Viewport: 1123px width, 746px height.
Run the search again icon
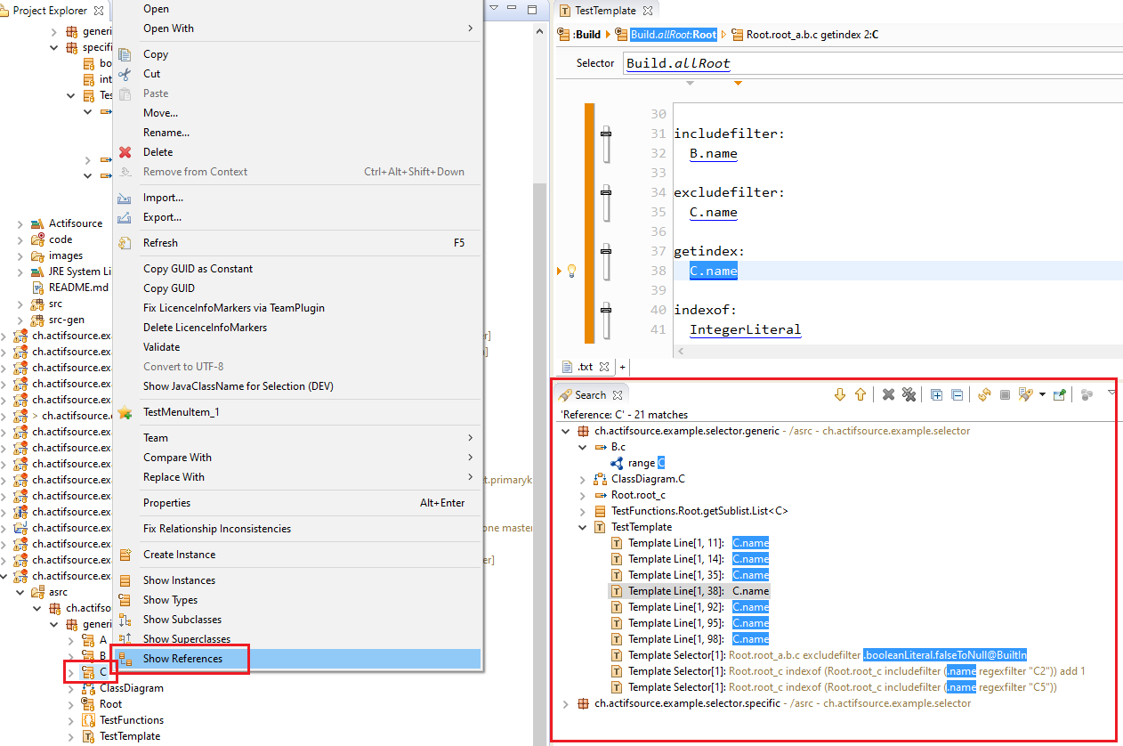click(984, 394)
